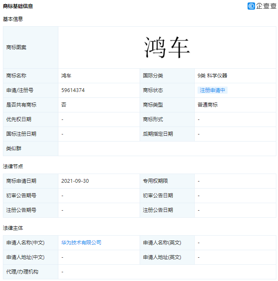Click the 普通商标 trademark type value
Screen dimensions: 278x281
point(208,105)
